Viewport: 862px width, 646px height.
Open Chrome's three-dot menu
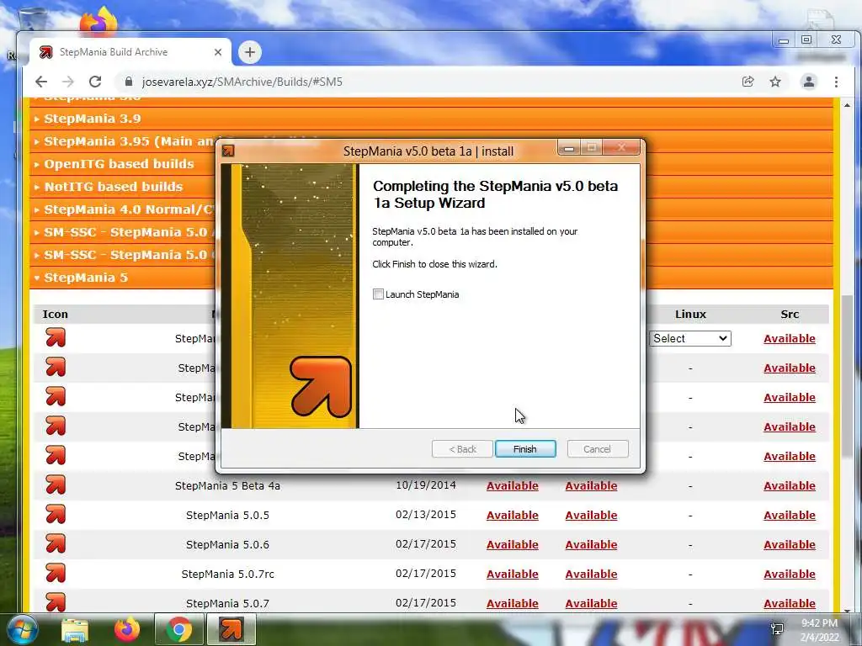(x=836, y=82)
